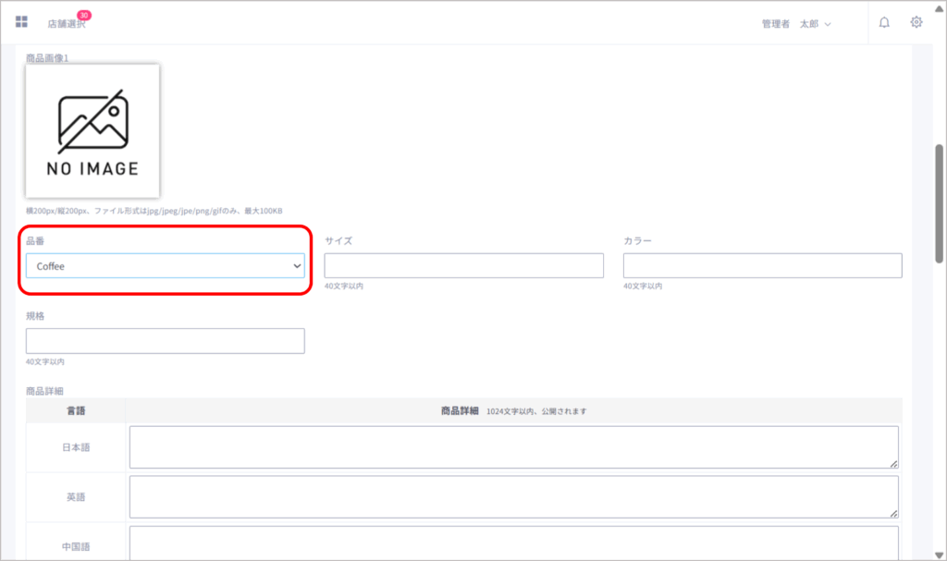Open the grid app menu icon
947x561 pixels.
click(x=21, y=22)
